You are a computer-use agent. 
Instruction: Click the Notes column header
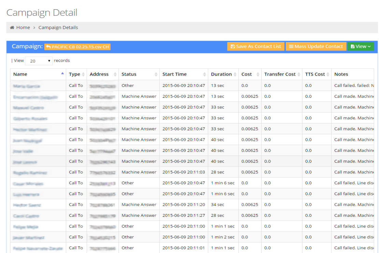click(341, 74)
